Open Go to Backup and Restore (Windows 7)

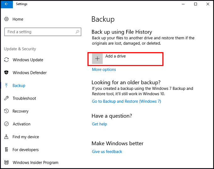(126, 101)
